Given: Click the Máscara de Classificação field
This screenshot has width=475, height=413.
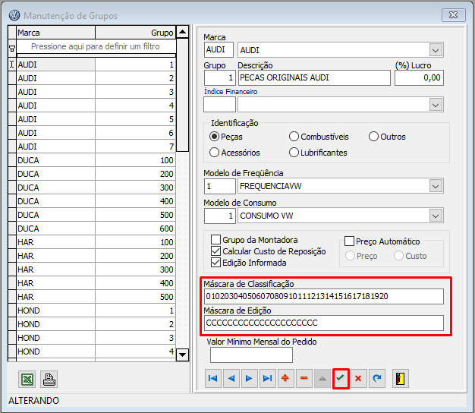Looking at the screenshot, I should coord(324,296).
